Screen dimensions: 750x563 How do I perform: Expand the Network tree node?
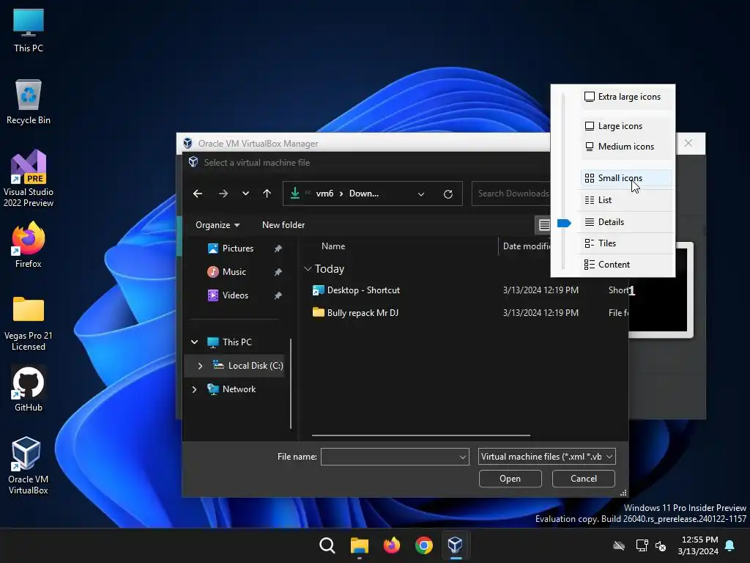[194, 389]
